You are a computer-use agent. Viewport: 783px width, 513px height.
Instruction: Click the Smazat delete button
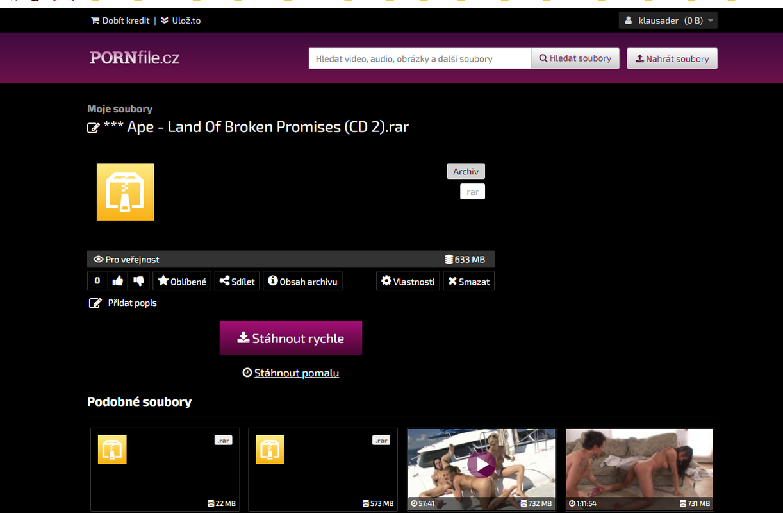click(469, 281)
